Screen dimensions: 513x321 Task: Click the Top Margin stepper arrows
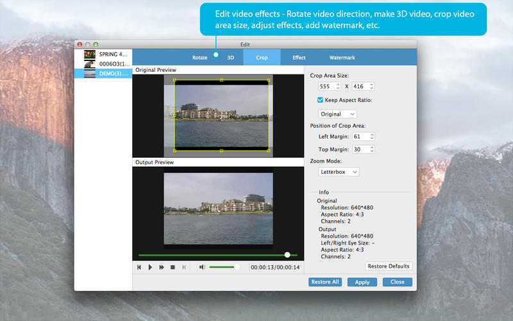point(372,149)
